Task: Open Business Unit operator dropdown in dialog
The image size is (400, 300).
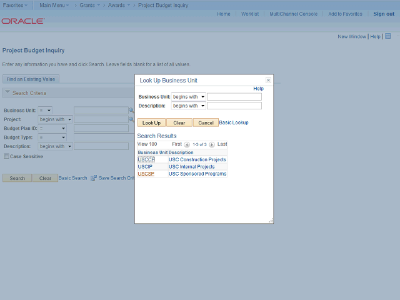Action: (x=189, y=97)
